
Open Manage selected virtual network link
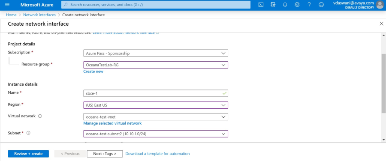point(112,123)
